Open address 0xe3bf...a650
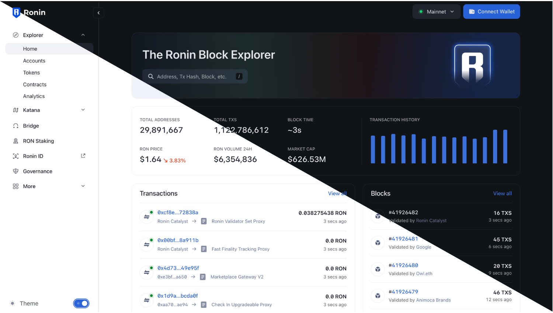The height and width of the screenshot is (313, 553). tap(172, 277)
